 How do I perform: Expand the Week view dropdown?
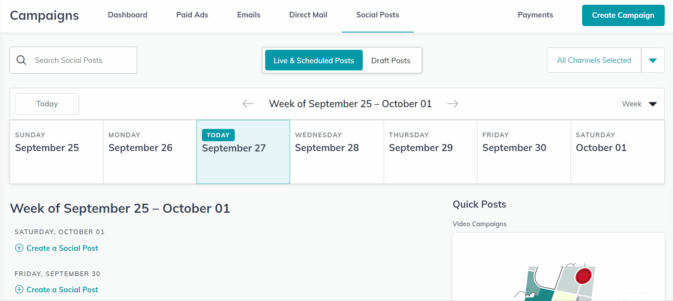click(653, 104)
